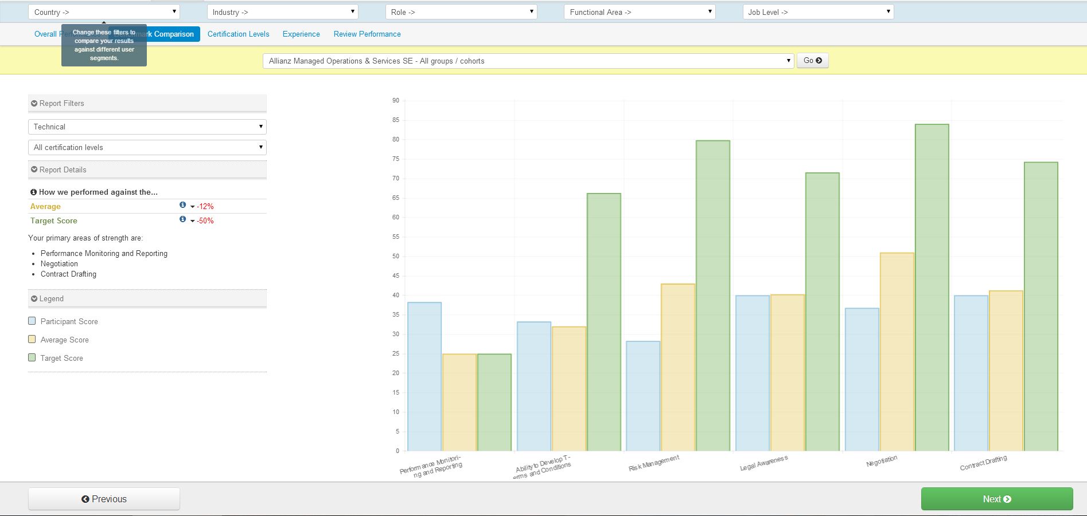Click the blue participant bar for Legal Awareness
The image size is (1087, 516).
pyautogui.click(x=753, y=373)
